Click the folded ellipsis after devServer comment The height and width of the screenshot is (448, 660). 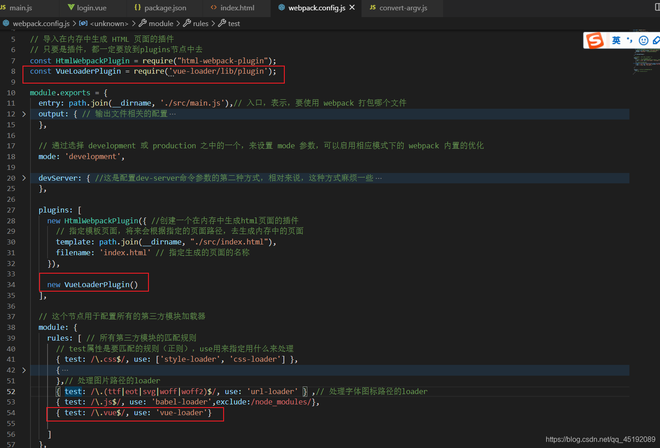click(x=378, y=178)
